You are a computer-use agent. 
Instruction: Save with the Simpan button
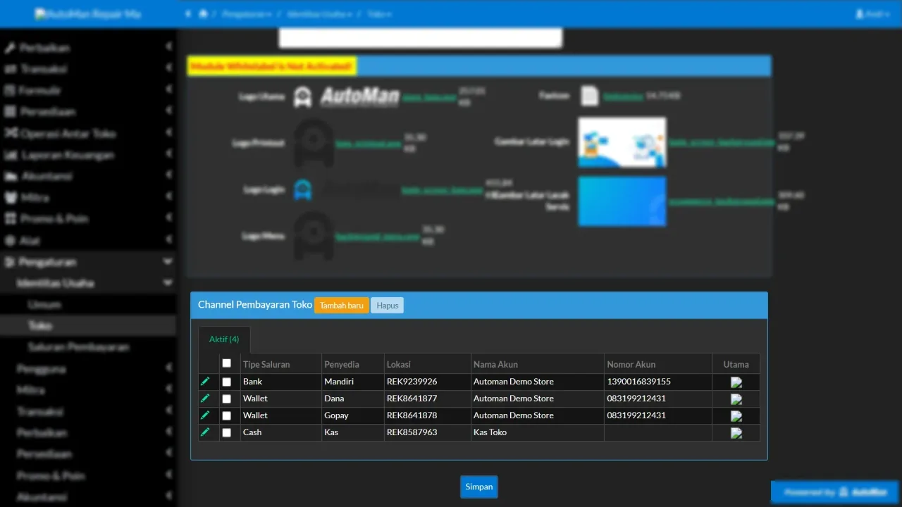pos(479,487)
